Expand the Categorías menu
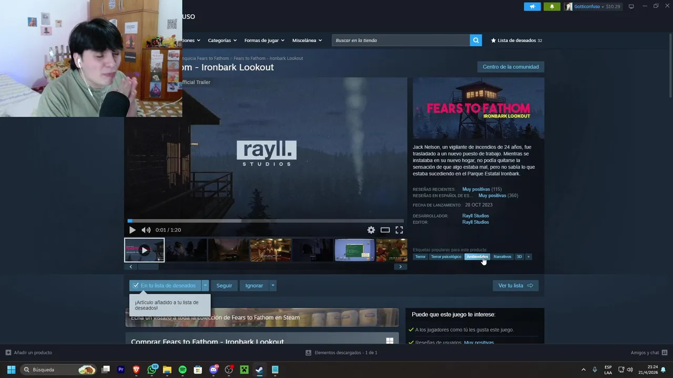 [222, 40]
